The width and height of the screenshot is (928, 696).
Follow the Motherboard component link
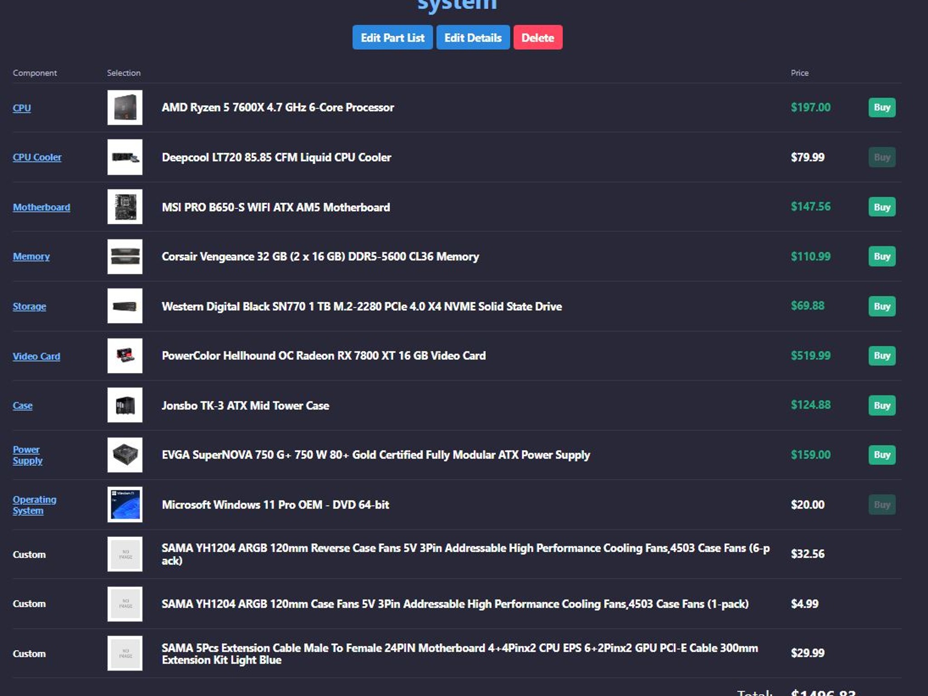[41, 207]
